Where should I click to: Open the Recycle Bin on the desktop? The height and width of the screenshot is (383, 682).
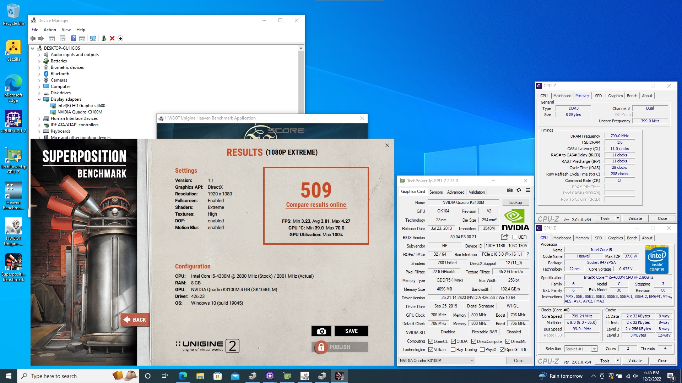[x=13, y=15]
